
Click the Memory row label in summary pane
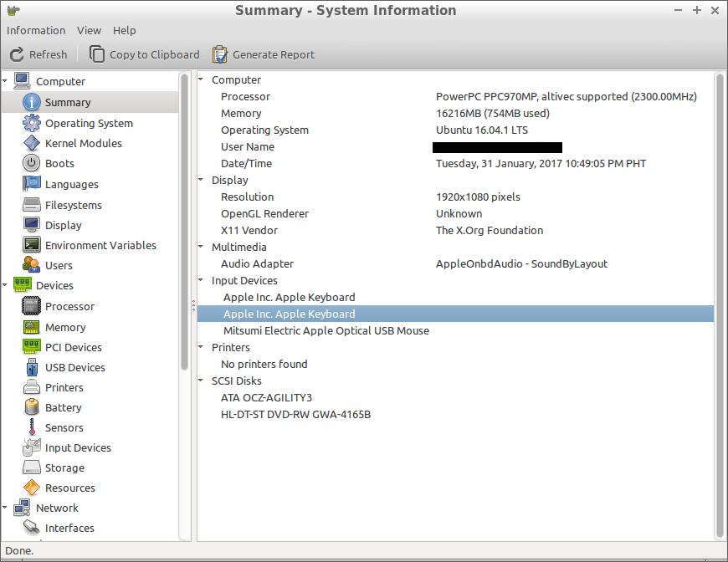241,113
